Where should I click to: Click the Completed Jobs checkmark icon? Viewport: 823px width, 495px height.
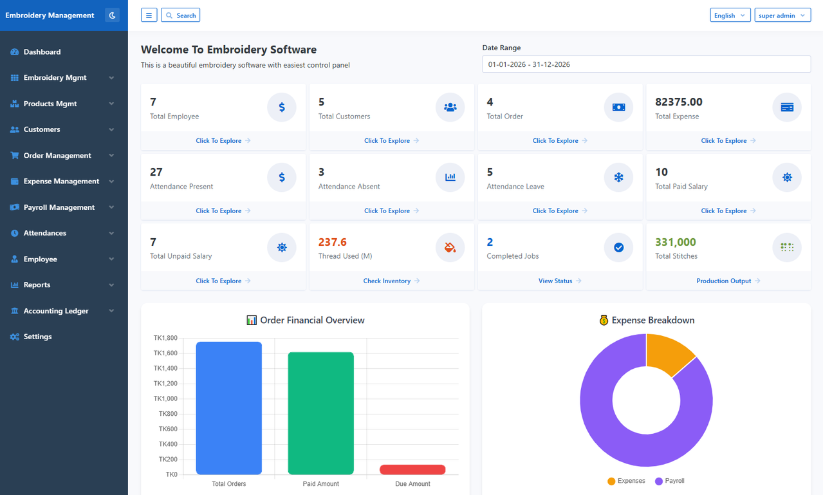(618, 247)
